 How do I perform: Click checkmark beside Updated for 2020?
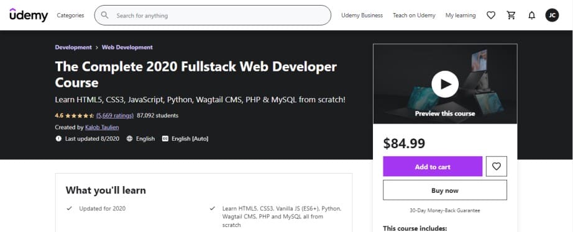click(69, 208)
